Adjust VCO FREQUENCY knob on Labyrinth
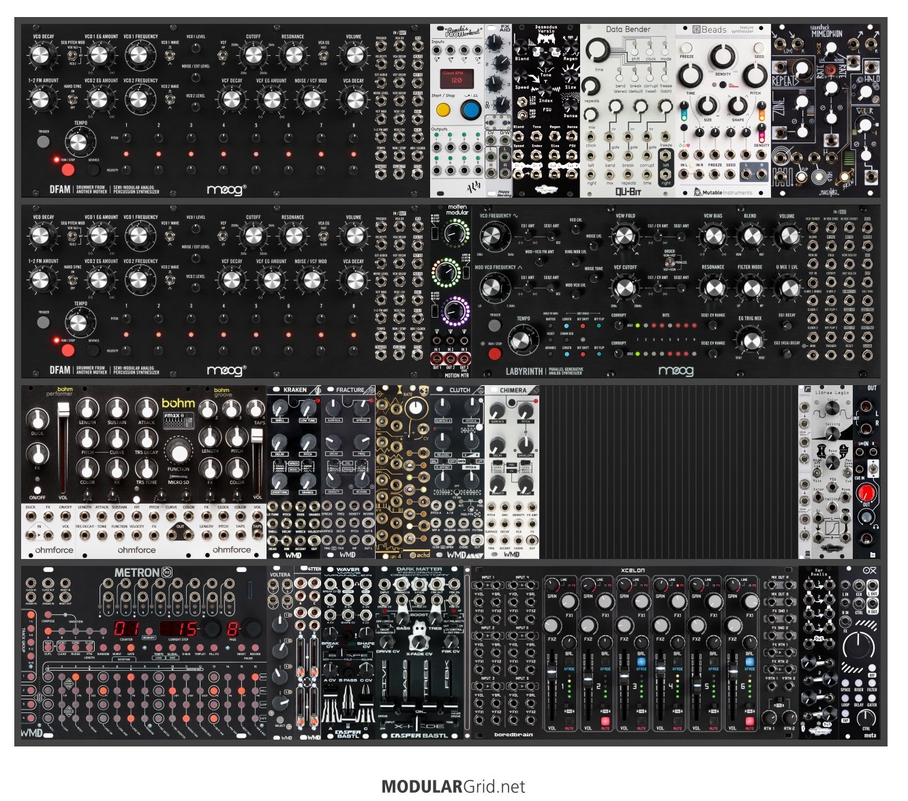This screenshot has height=801, width=908. coord(494,238)
